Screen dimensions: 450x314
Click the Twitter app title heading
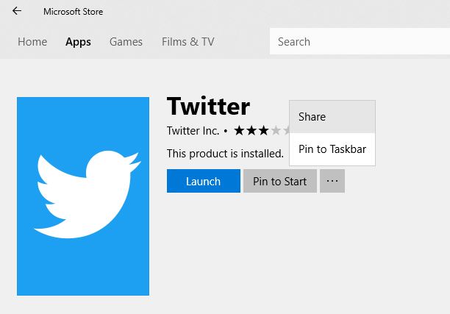tap(209, 107)
